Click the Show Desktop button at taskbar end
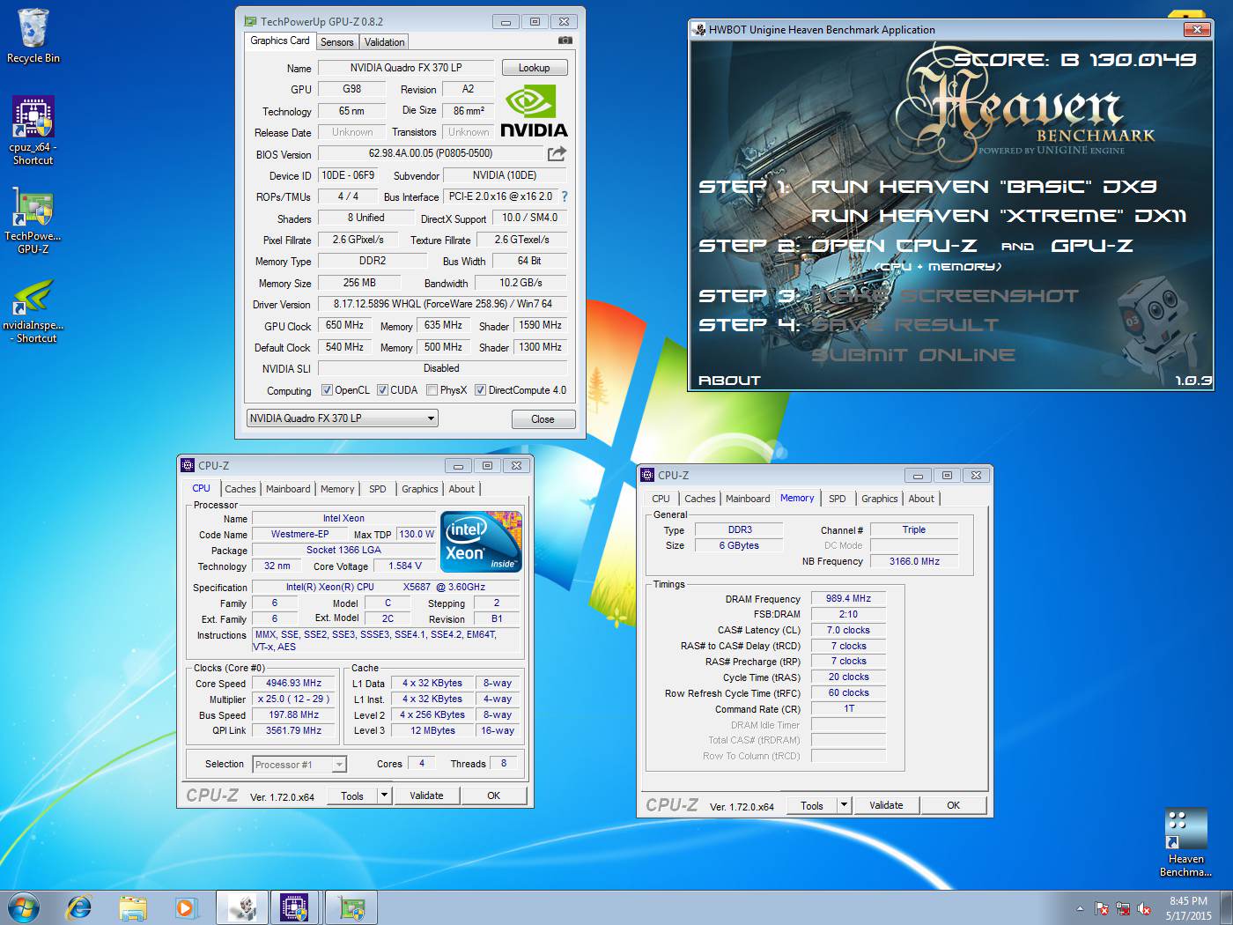Image resolution: width=1233 pixels, height=925 pixels. point(1226,907)
